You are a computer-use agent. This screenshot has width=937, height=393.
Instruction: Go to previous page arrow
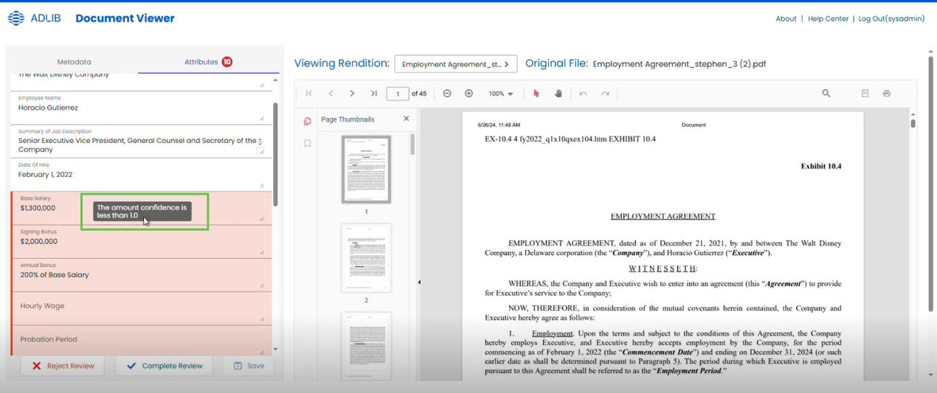pos(331,94)
